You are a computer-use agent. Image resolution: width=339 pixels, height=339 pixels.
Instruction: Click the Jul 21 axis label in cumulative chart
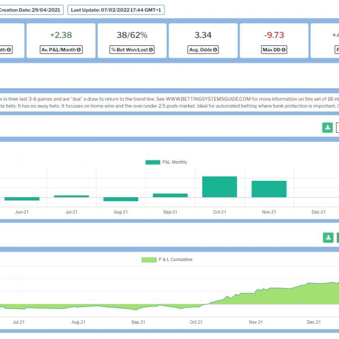[x=19, y=322]
